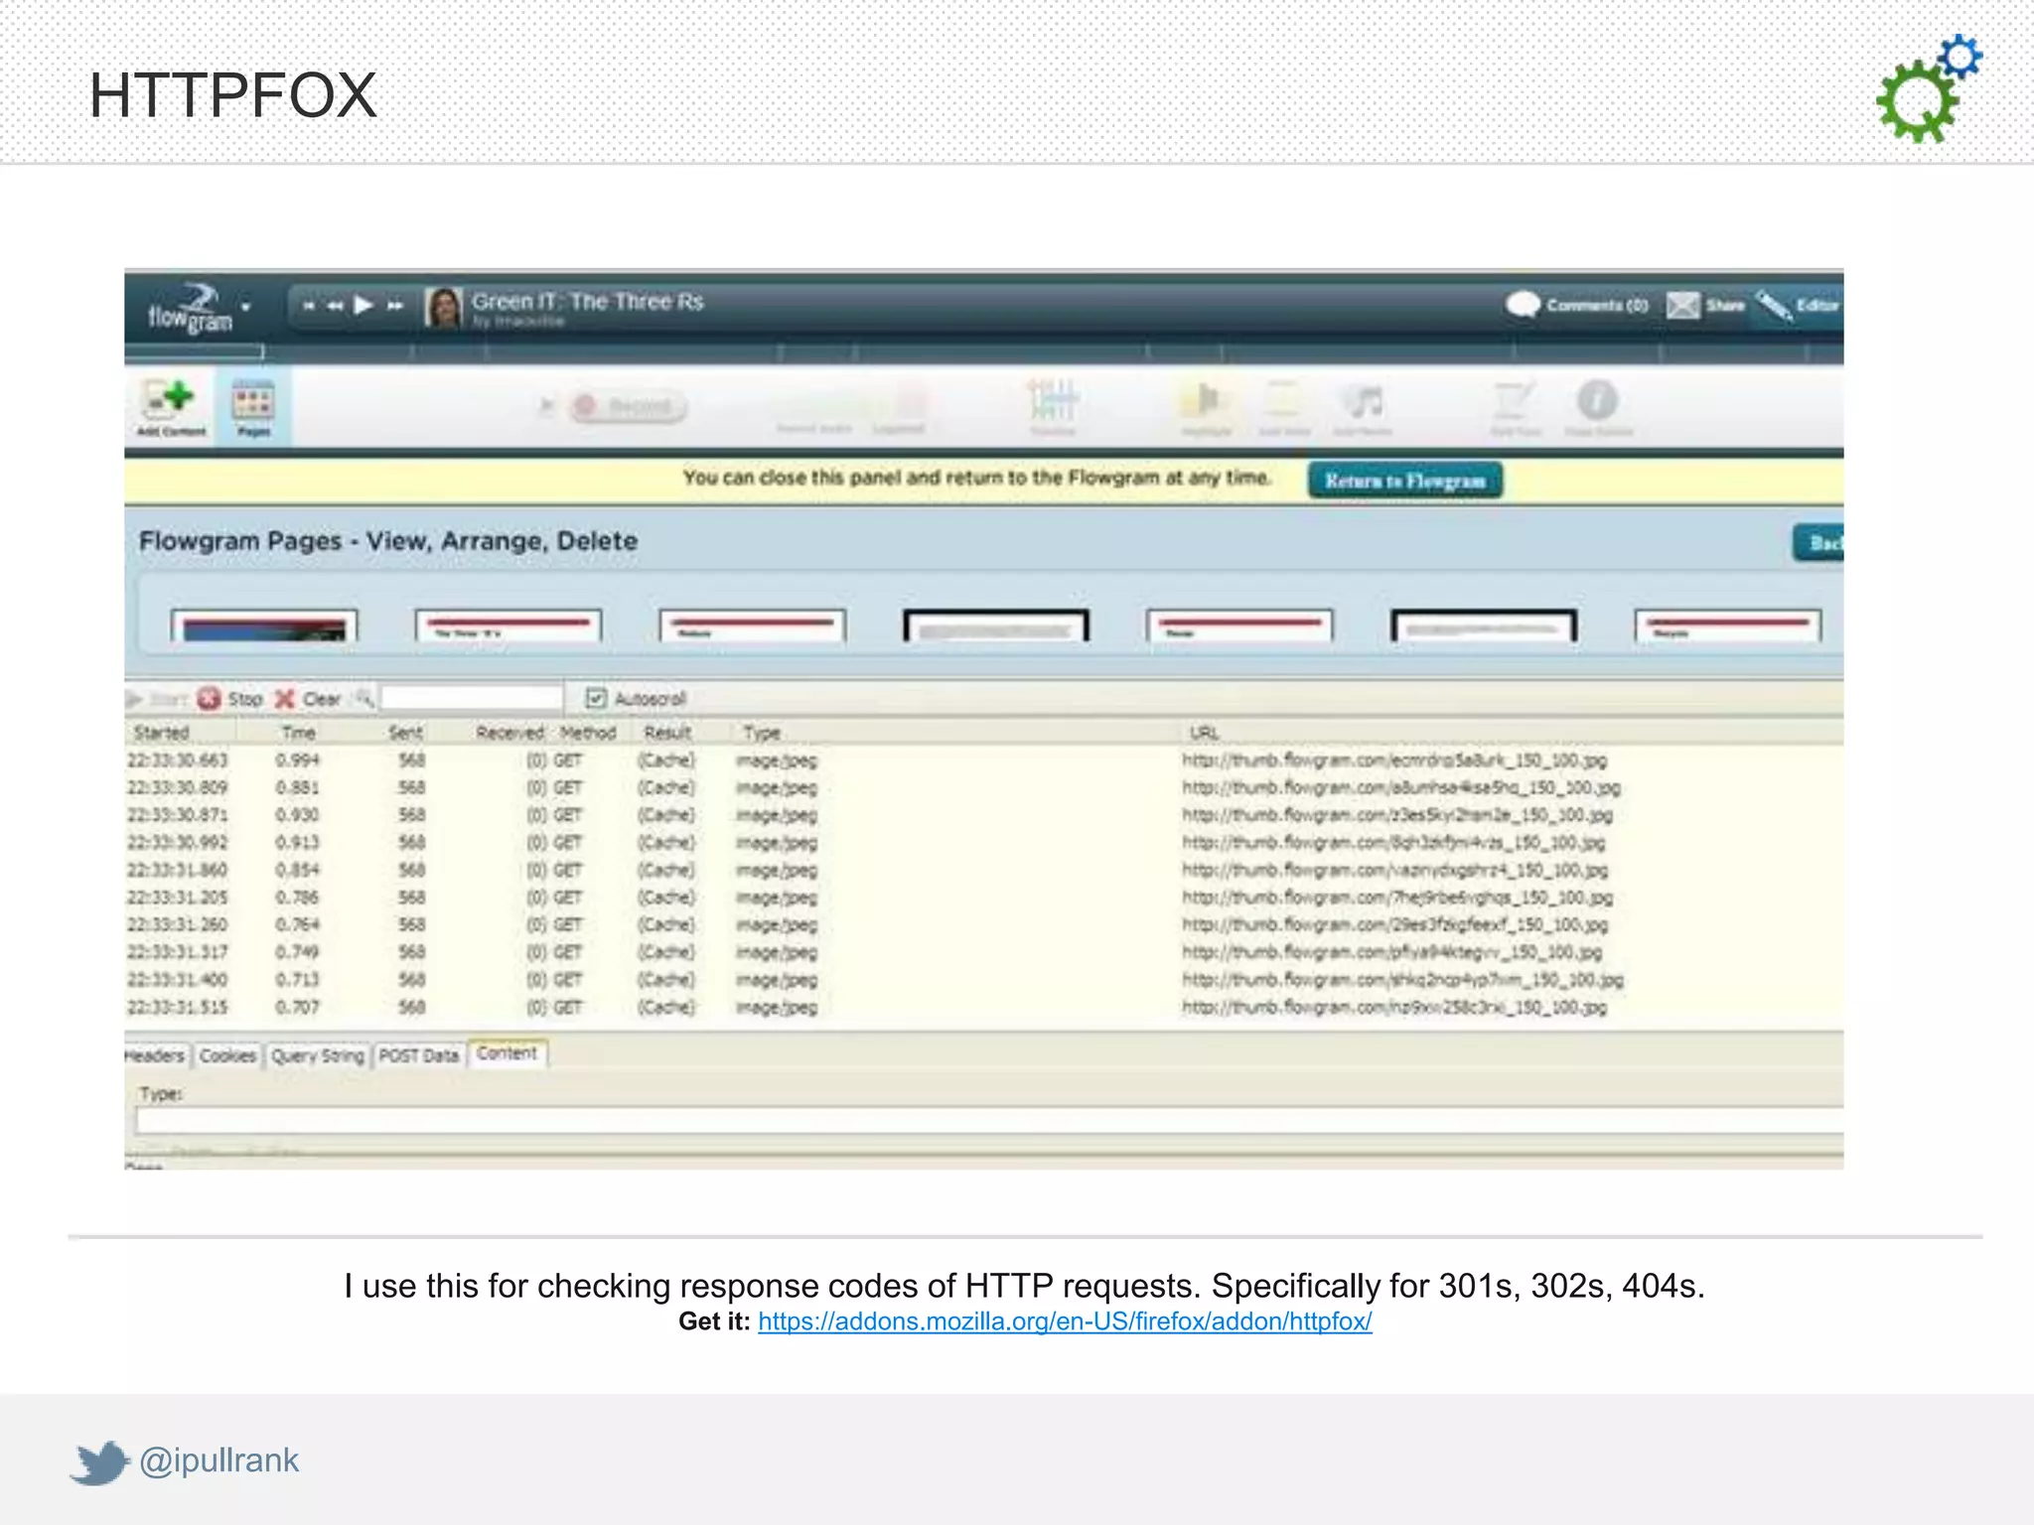Click the author avatar next to Green IT title
The image size is (2034, 1525).
(x=443, y=307)
